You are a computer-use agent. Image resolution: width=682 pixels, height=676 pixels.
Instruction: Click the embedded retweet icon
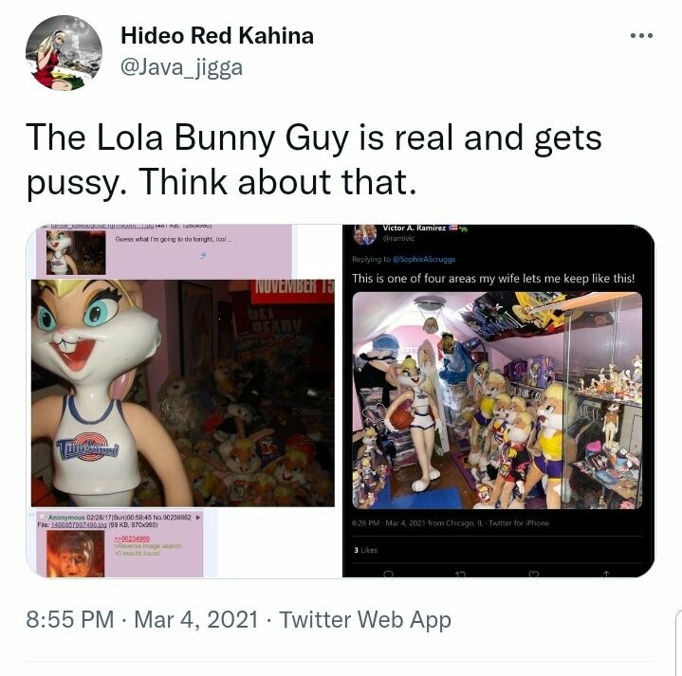click(460, 574)
